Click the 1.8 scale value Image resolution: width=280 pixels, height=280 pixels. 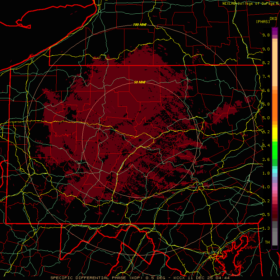pos(266,173)
